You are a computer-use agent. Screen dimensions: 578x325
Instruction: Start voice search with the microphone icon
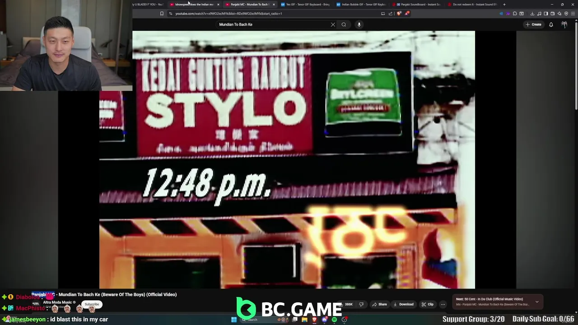pos(359,24)
